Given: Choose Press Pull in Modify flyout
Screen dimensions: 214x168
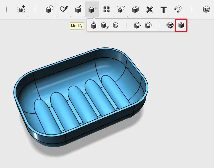Looking at the screenshot, I should click(94, 25).
